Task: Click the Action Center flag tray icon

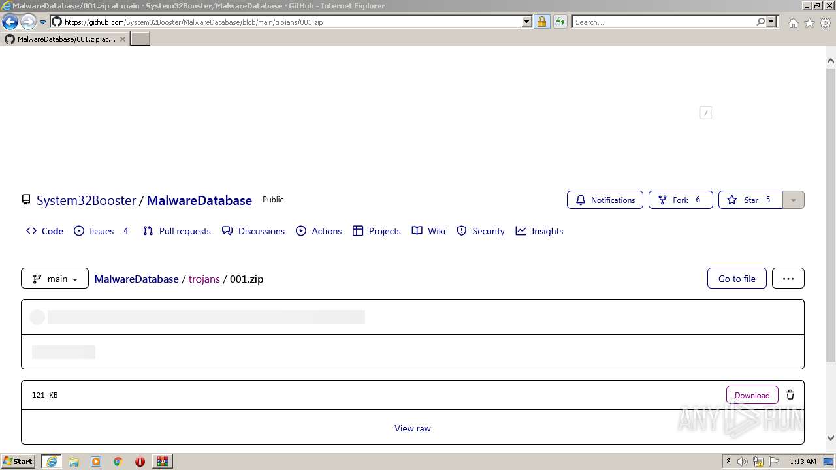Action: point(774,462)
